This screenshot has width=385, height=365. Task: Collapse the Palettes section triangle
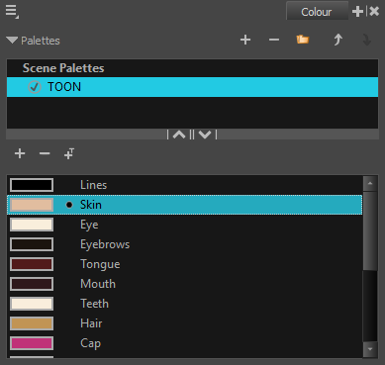(x=12, y=41)
